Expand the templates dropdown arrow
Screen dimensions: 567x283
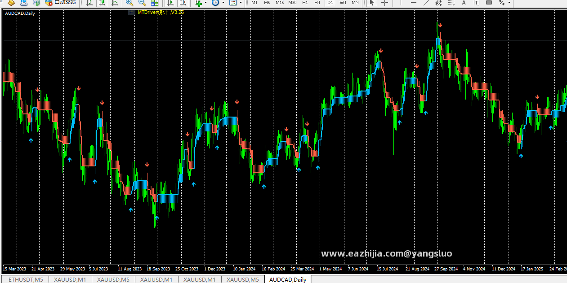(241, 2)
